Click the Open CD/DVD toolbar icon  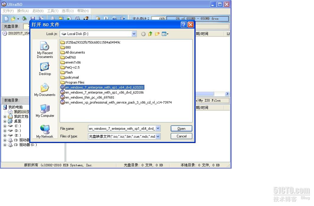point(25,19)
